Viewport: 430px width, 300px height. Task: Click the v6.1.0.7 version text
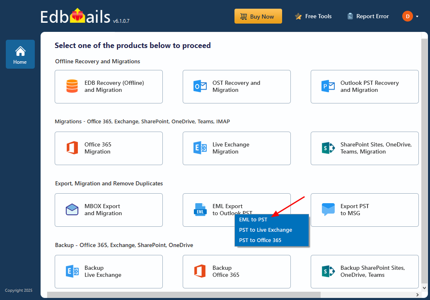click(x=121, y=21)
